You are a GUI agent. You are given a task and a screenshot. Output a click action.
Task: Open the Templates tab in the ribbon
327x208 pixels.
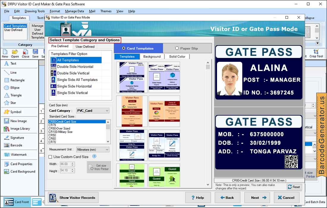pos(19,18)
